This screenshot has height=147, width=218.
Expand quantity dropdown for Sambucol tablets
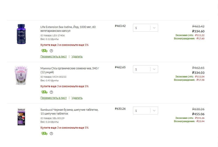(154, 111)
